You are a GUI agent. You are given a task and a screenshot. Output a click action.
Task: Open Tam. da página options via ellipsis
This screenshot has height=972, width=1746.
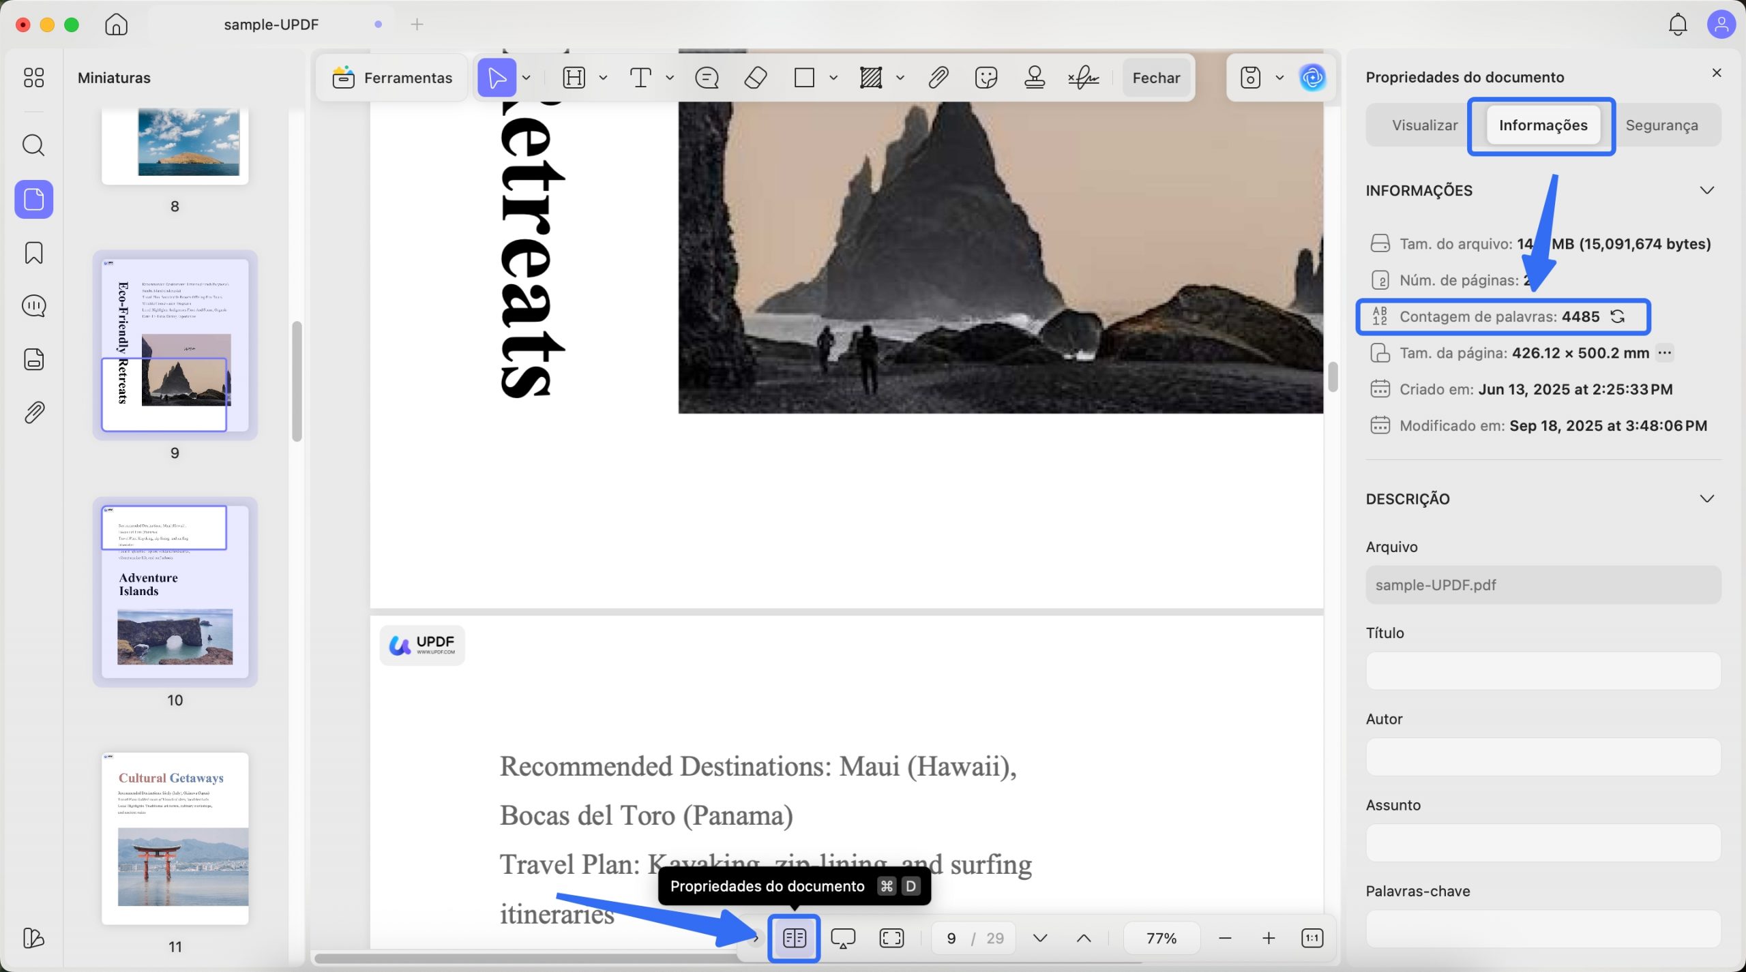point(1665,353)
